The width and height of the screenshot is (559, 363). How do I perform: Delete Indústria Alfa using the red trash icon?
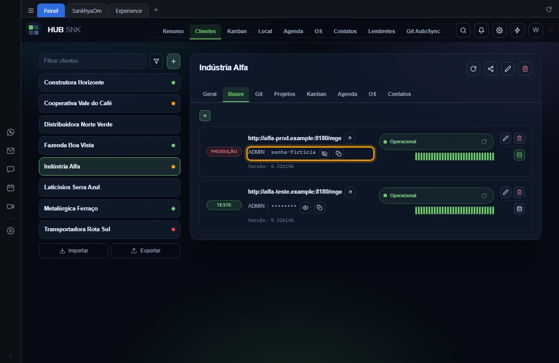[x=525, y=69]
